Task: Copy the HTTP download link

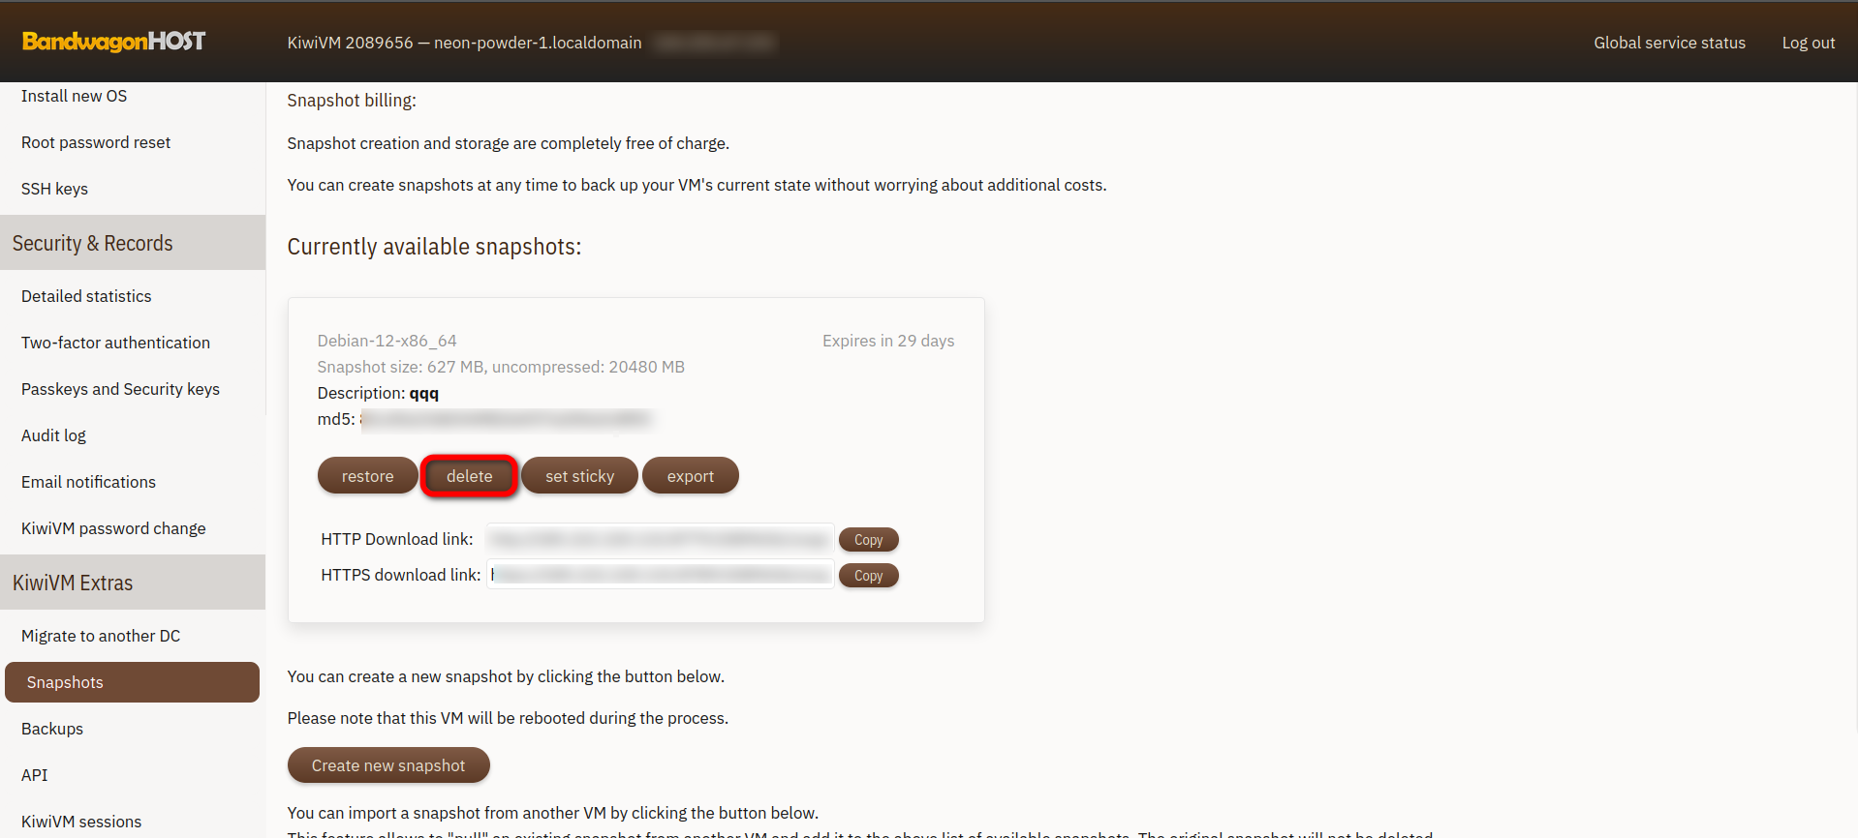Action: [868, 540]
